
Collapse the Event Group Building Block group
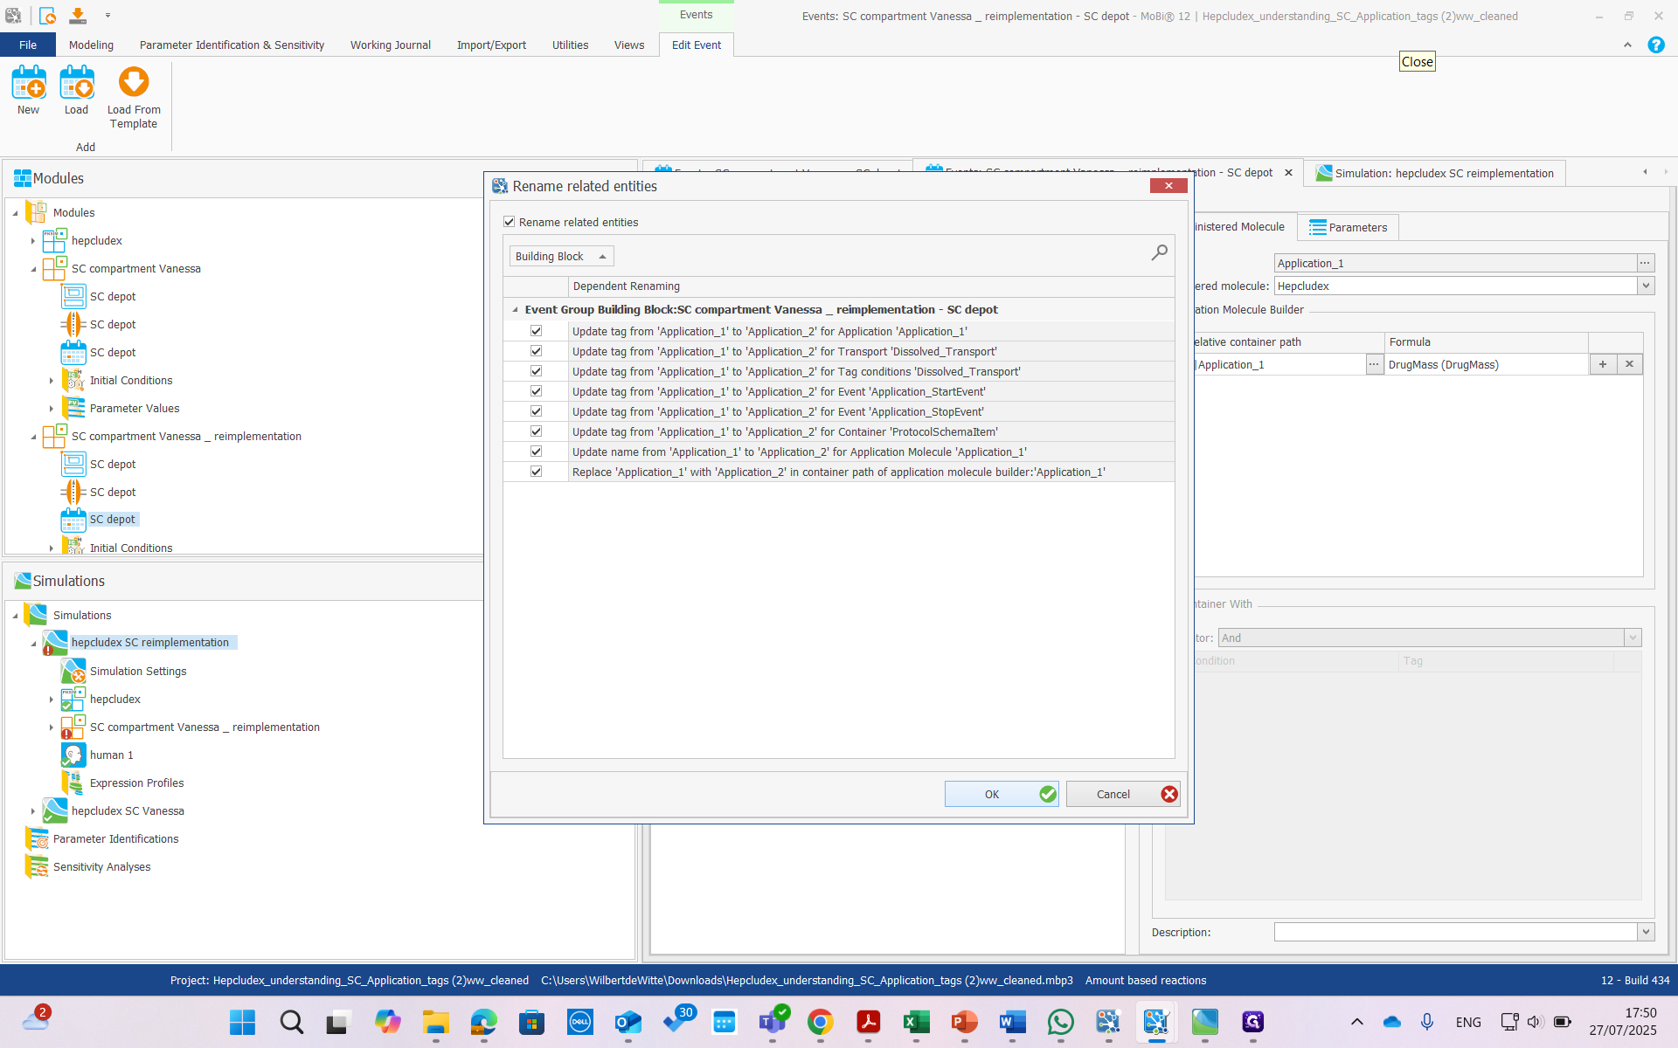[x=515, y=310]
